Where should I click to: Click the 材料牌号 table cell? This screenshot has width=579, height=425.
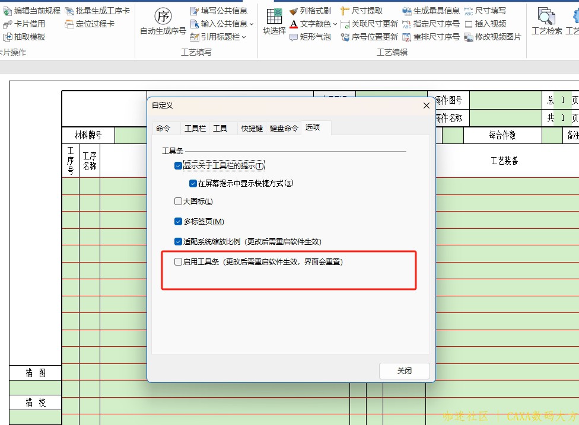88,135
